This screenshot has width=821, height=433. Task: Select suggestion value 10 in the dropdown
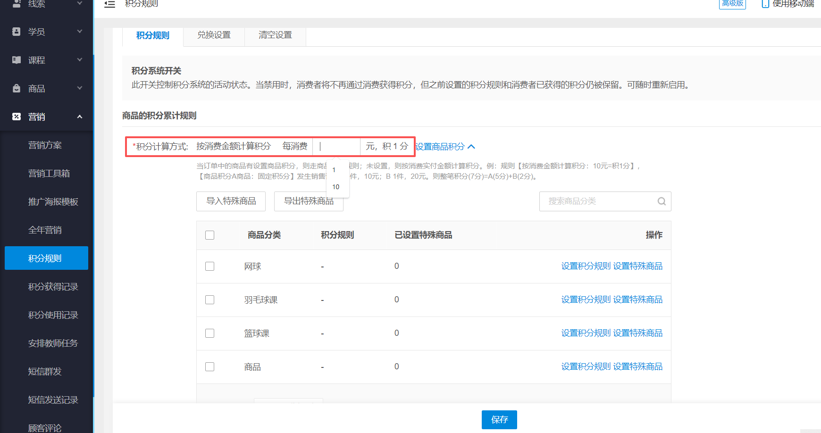[335, 187]
